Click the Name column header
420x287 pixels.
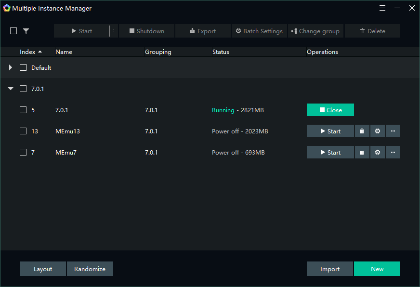coord(64,52)
